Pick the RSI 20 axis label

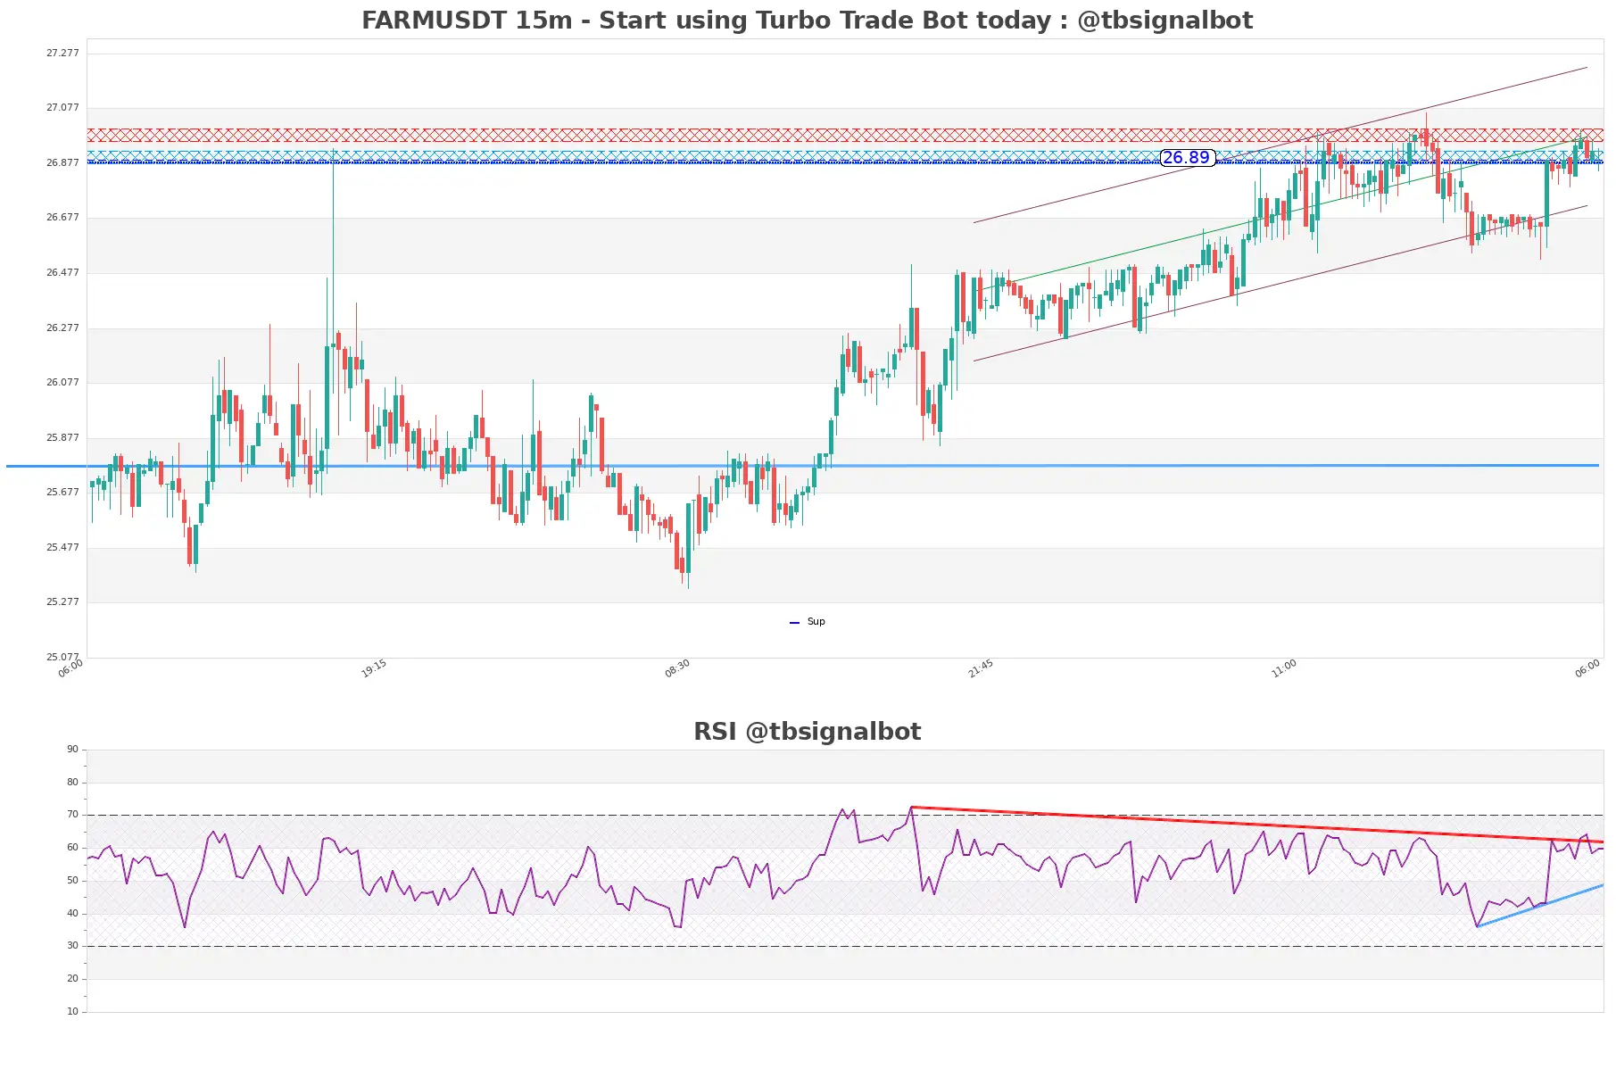pyautogui.click(x=73, y=979)
